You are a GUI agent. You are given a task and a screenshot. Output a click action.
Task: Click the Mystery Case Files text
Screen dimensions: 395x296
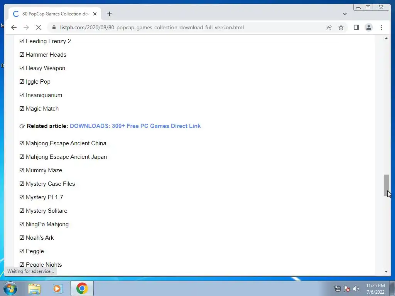(51, 184)
